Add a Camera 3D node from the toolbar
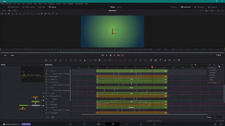Image resolution: width=225 pixels, height=126 pixels. pos(169,60)
